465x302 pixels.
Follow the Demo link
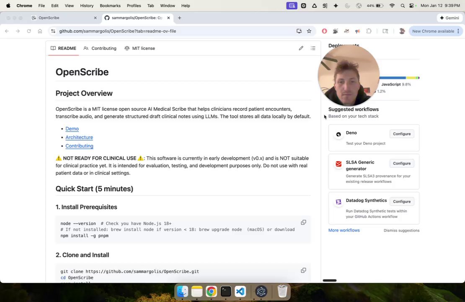(x=72, y=129)
